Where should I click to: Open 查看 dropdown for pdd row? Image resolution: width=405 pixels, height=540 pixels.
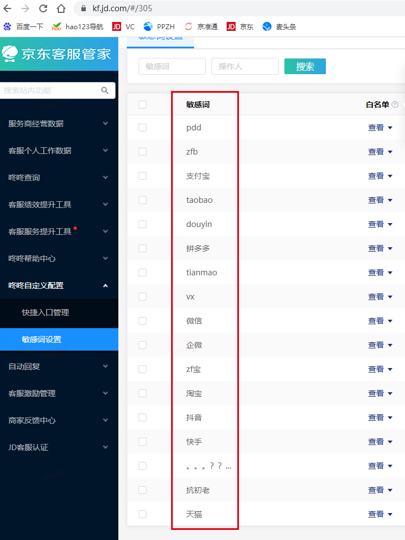(x=380, y=128)
